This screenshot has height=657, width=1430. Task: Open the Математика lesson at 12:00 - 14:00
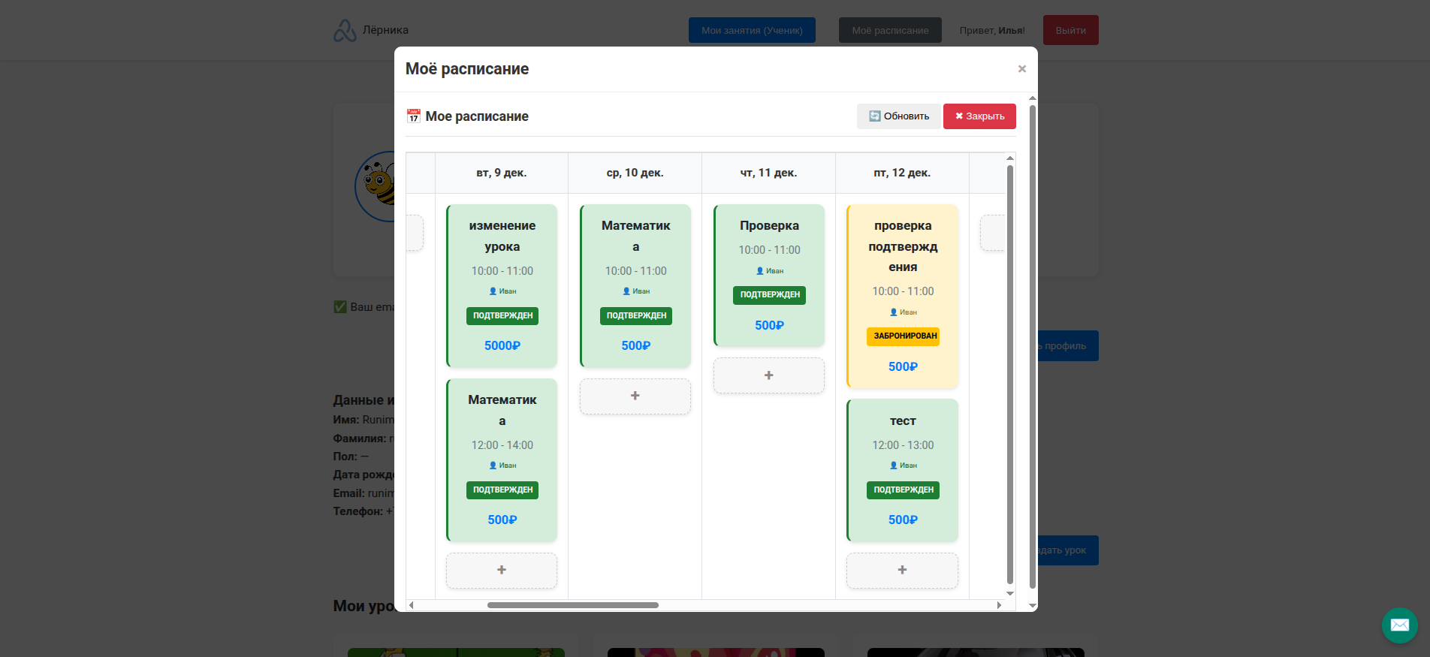coord(502,460)
